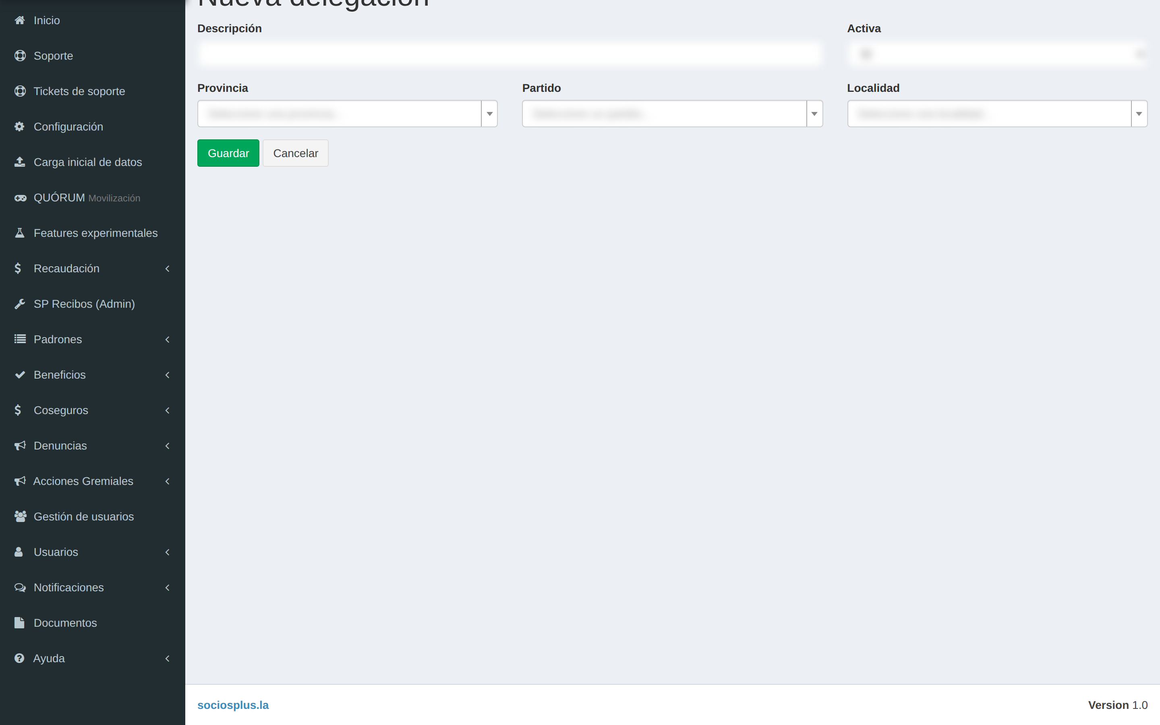Click the Documentos file icon
The image size is (1160, 725).
(19, 623)
